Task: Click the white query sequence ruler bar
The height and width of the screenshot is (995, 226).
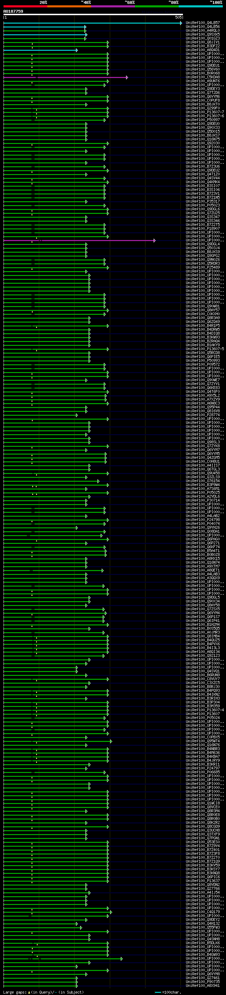Action: point(93,15)
